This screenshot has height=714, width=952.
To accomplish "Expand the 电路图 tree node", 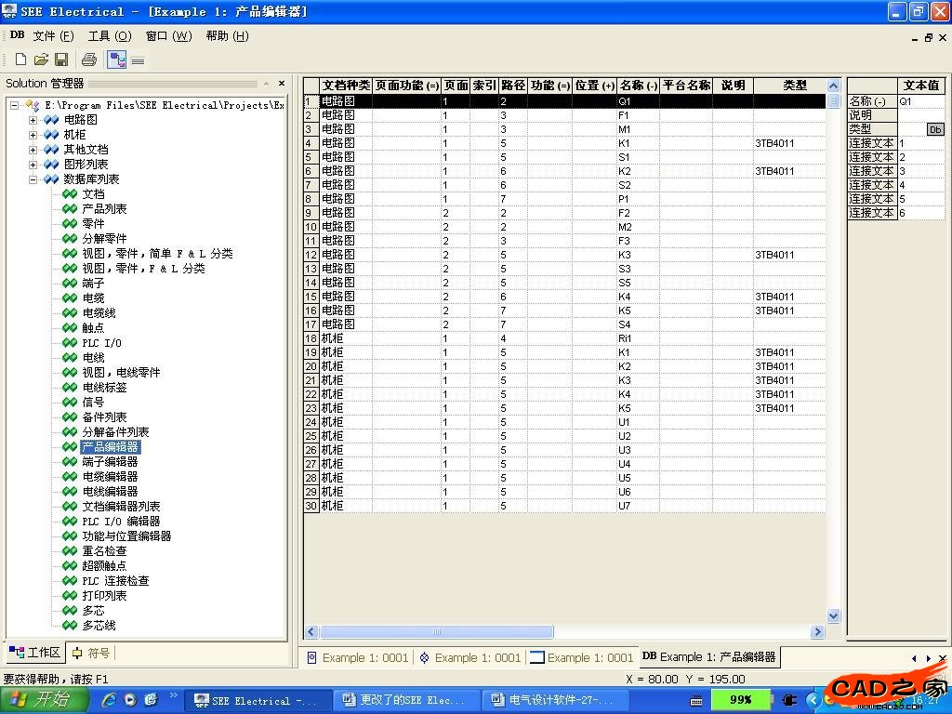I will (x=33, y=120).
